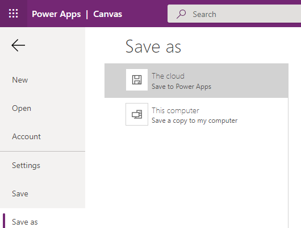Click Save a copy to my computer
The image size is (301, 228).
pyautogui.click(x=194, y=121)
